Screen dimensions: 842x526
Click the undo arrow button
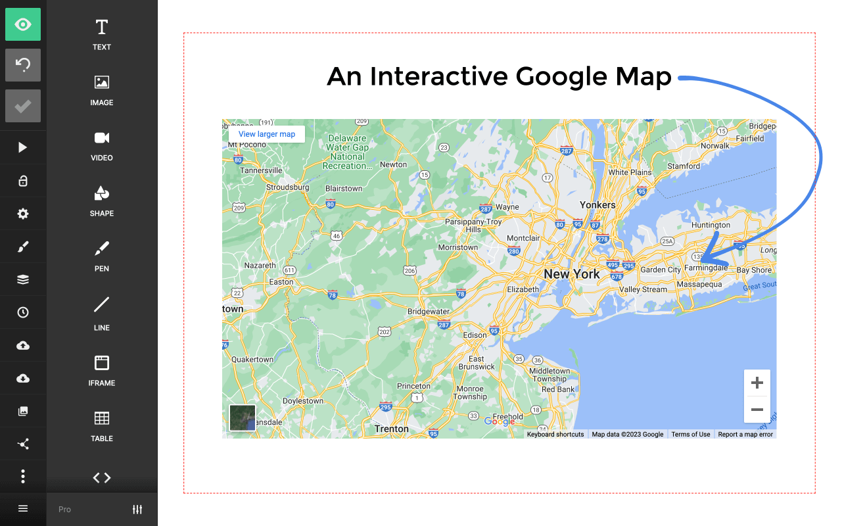point(23,65)
